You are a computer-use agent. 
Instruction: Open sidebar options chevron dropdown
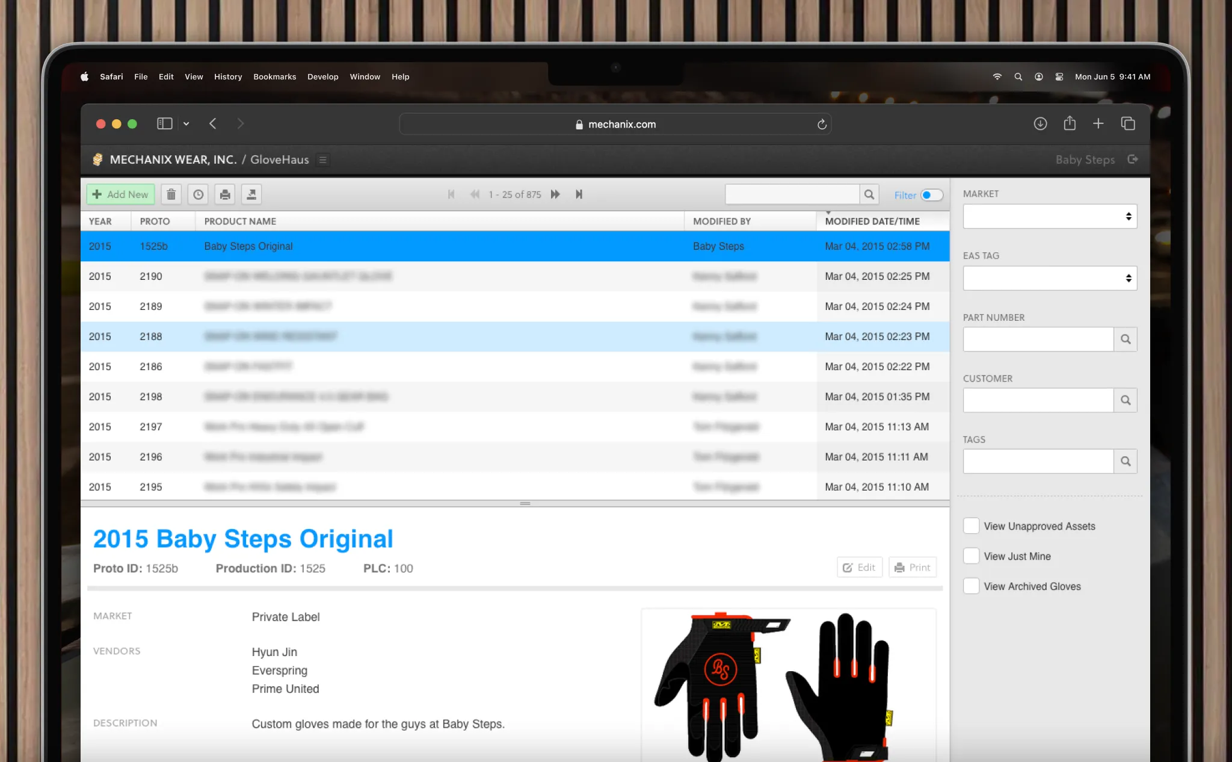[186, 123]
